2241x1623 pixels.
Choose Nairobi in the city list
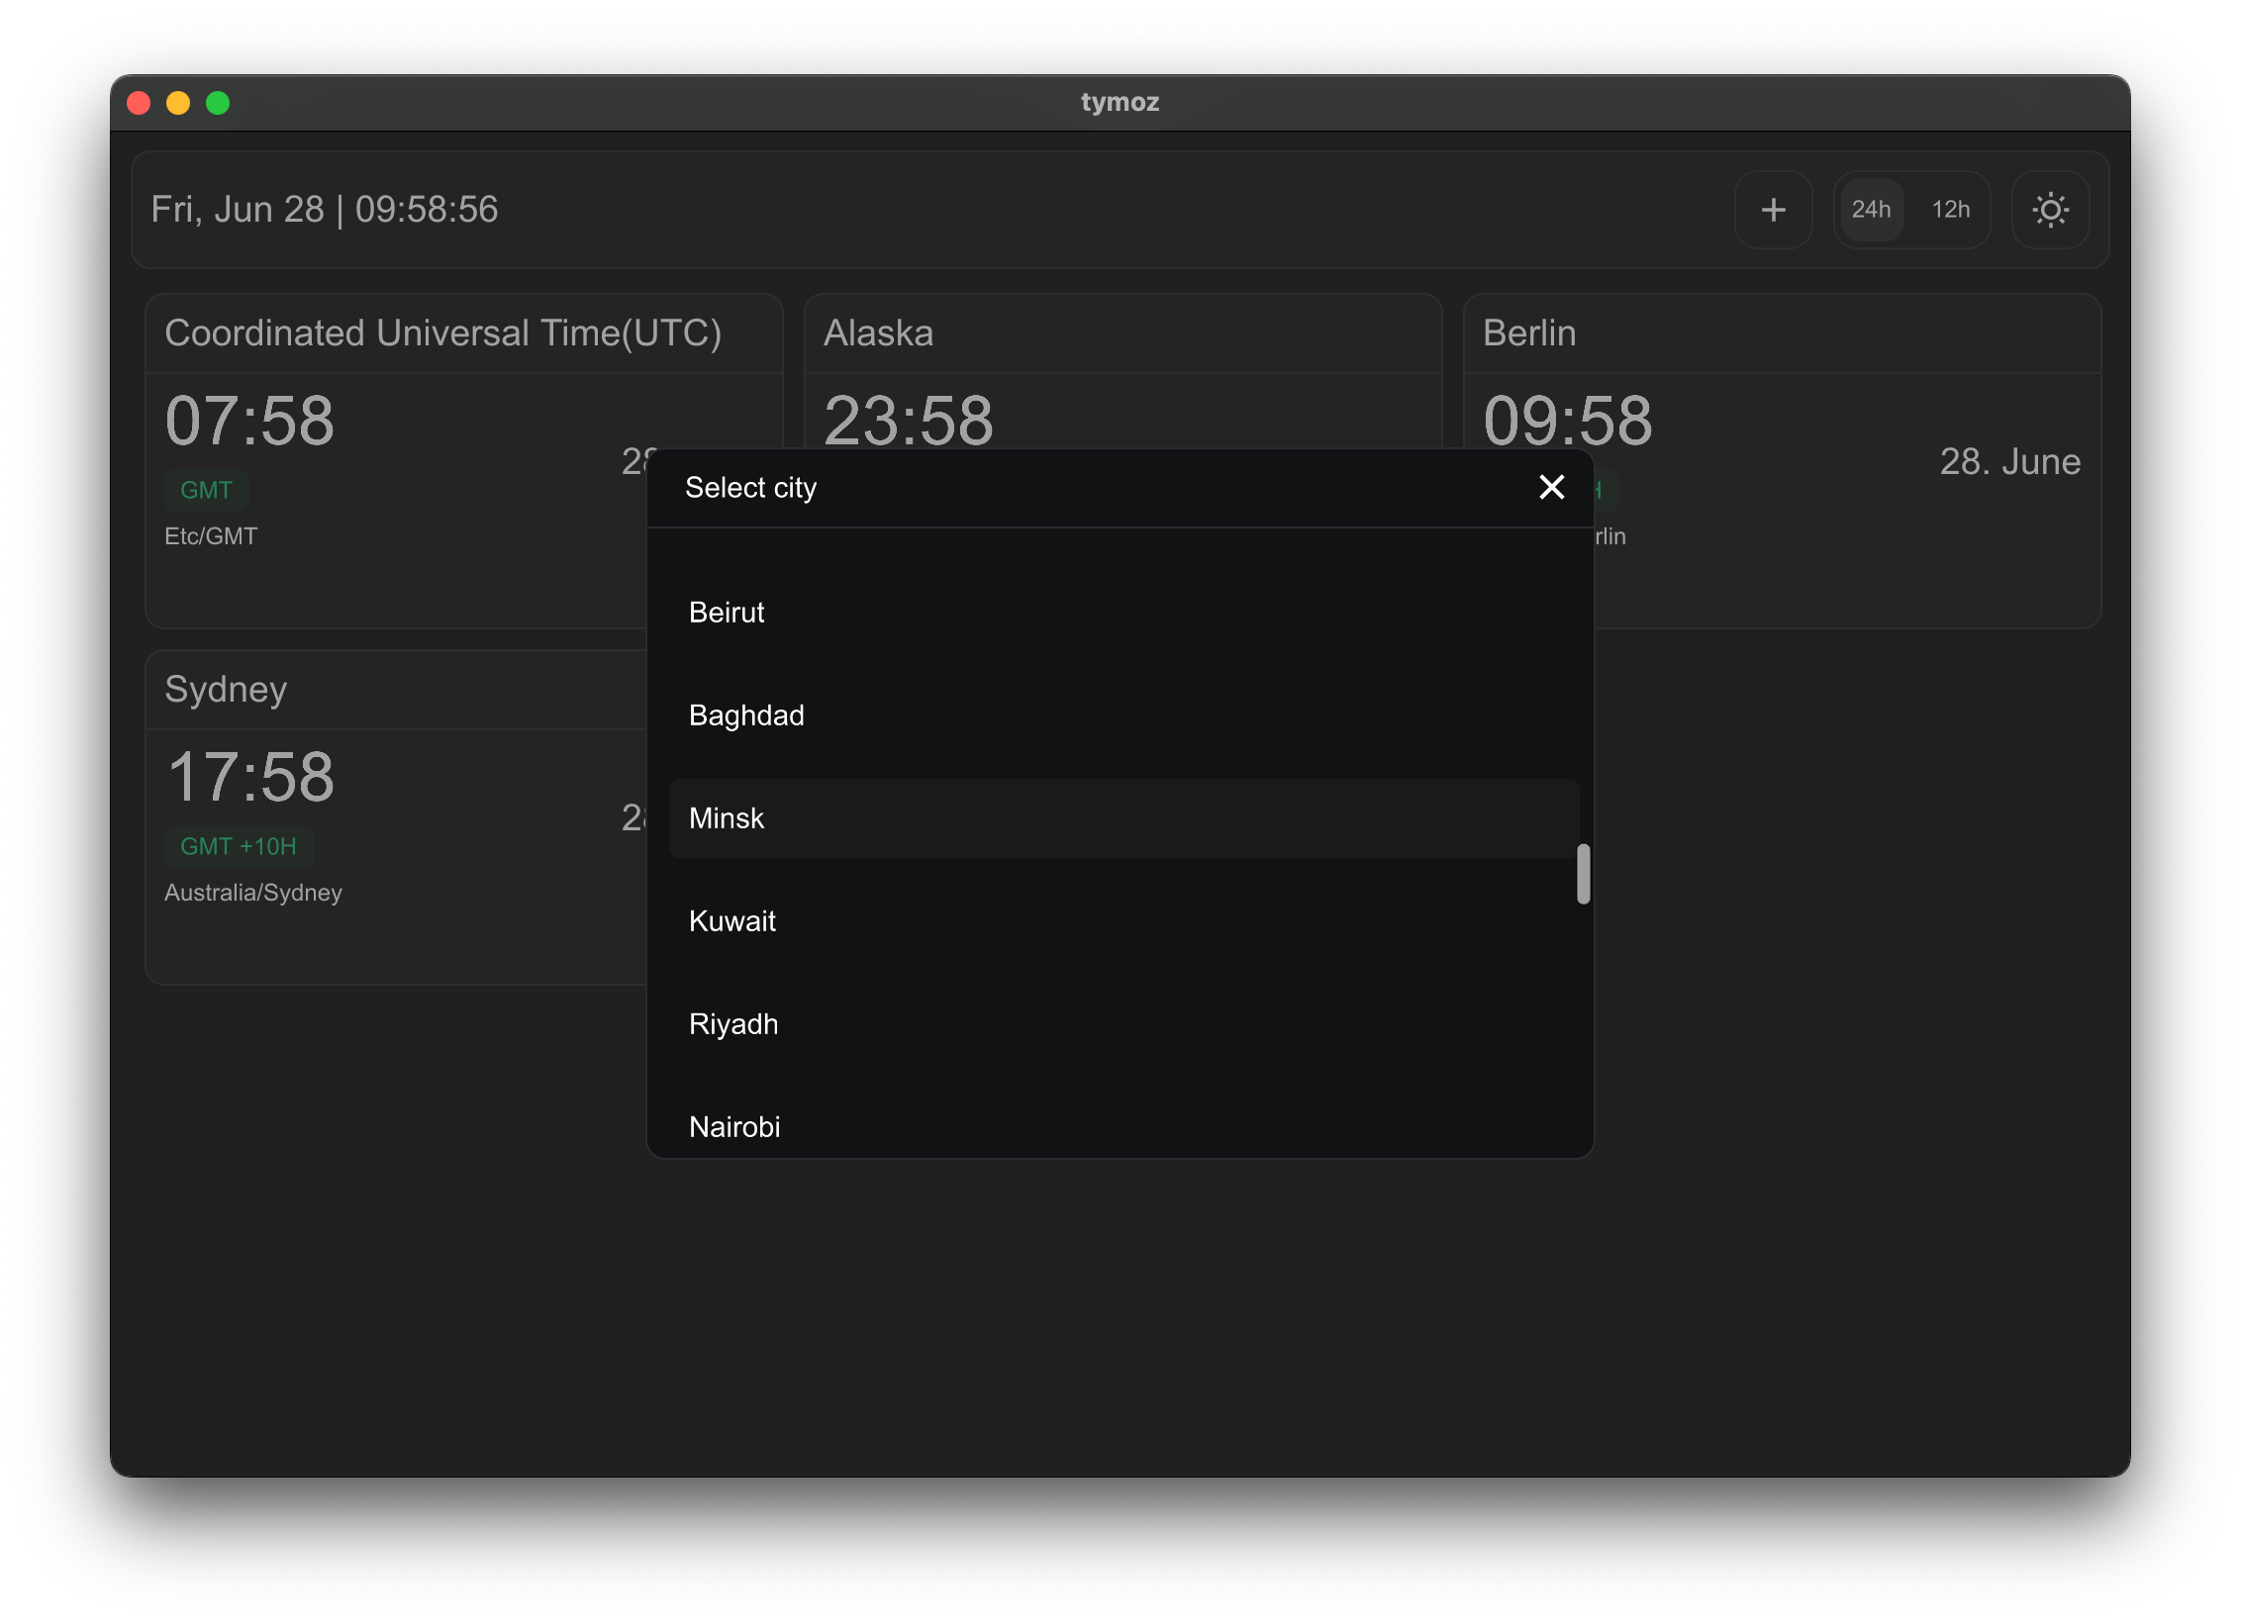733,1126
